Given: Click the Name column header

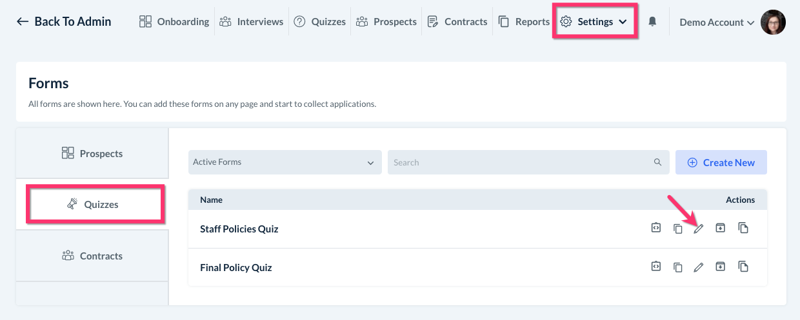Looking at the screenshot, I should point(211,200).
